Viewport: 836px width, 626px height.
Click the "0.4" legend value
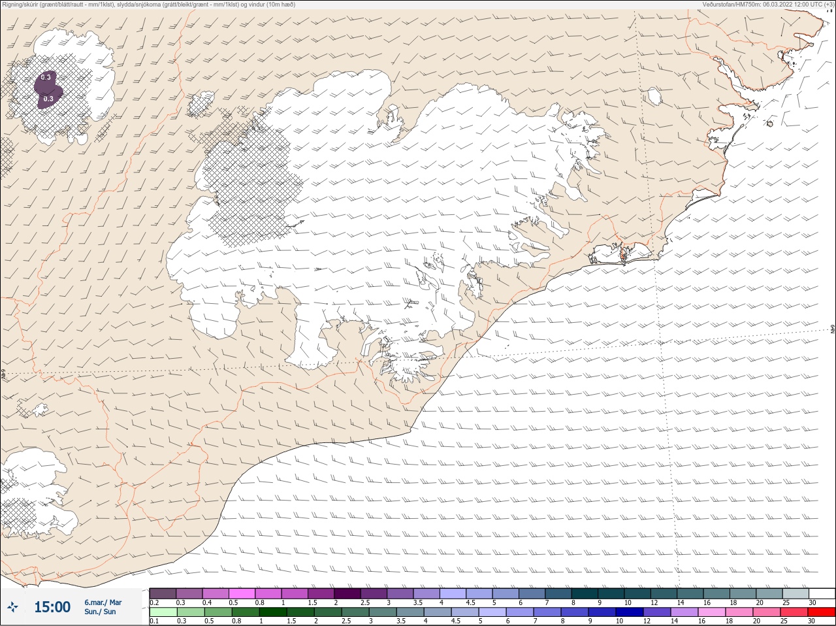(207, 602)
